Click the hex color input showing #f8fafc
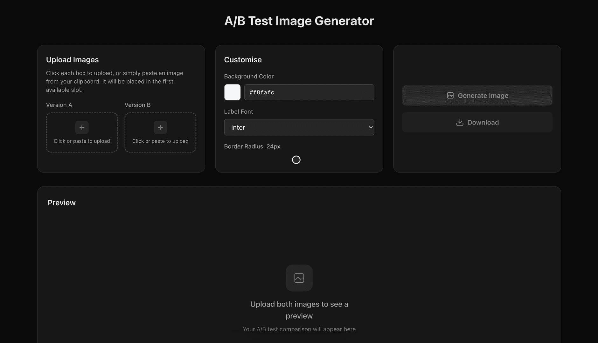This screenshot has width=598, height=343. (309, 92)
